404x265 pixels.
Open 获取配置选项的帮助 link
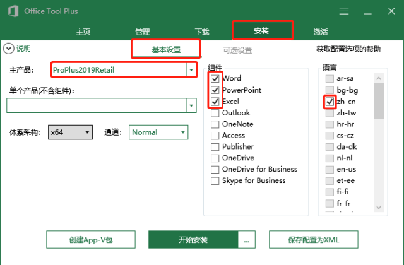click(348, 49)
